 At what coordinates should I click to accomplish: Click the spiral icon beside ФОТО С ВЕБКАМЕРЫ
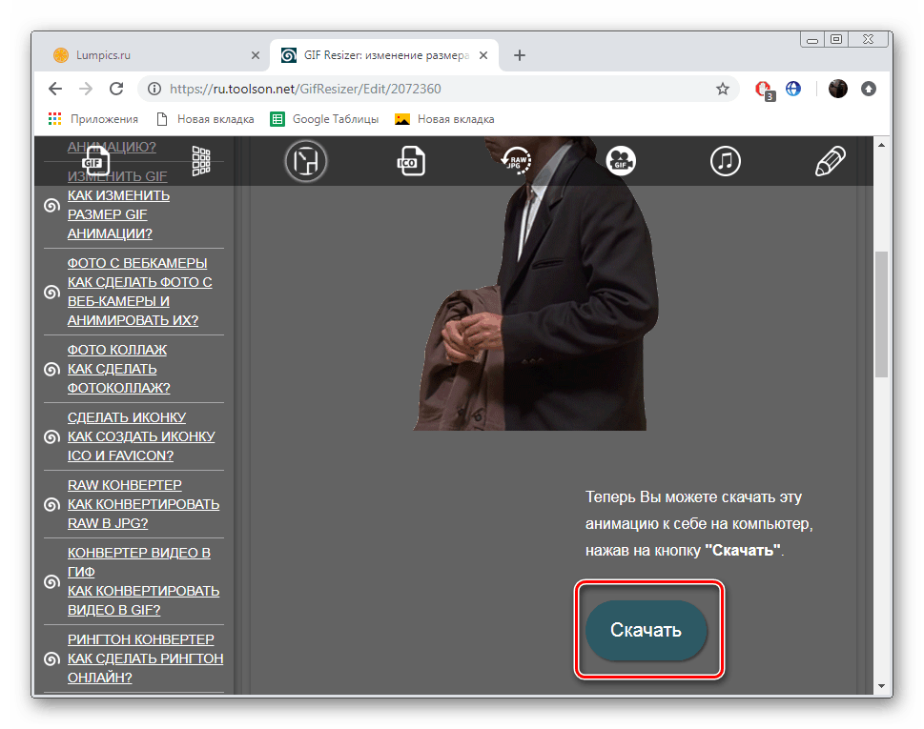51,292
